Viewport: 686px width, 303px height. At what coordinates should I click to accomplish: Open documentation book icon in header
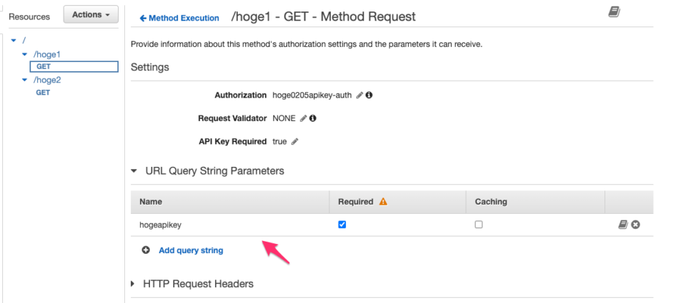[614, 13]
